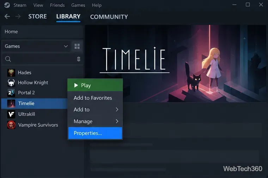The width and height of the screenshot is (268, 178).
Task: Go back with the left arrow
Action: click(x=7, y=17)
